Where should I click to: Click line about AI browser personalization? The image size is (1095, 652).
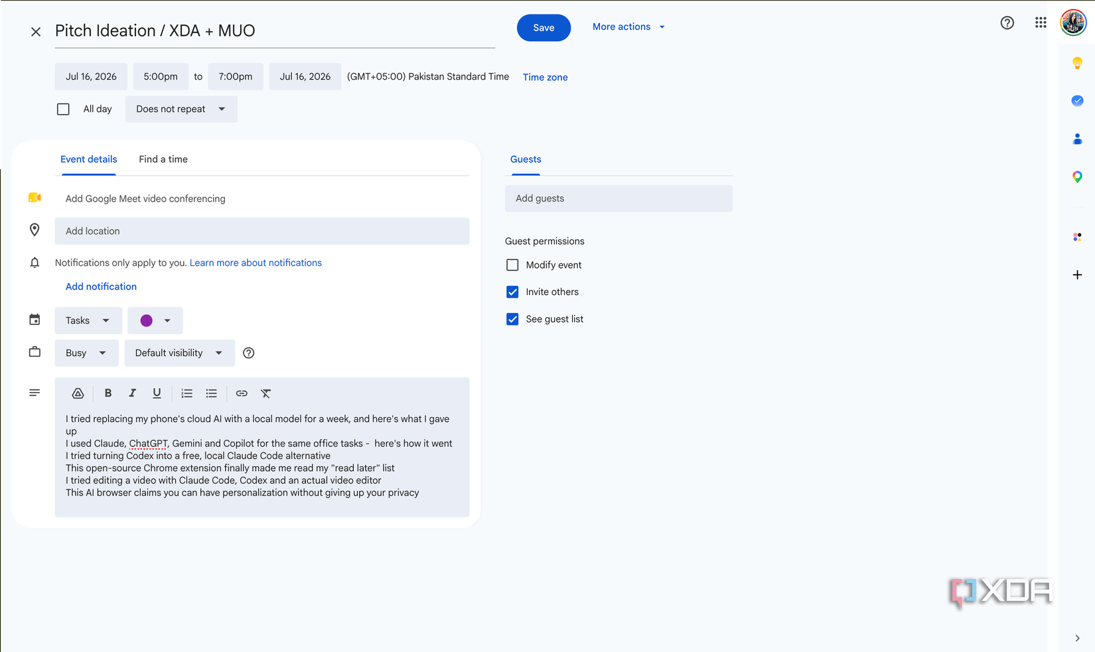(242, 493)
